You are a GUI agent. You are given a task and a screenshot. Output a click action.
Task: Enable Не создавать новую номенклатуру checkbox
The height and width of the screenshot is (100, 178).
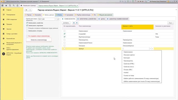click(x=27, y=36)
